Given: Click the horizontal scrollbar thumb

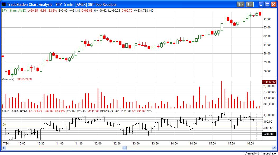Looking at the screenshot, I should (125, 148).
